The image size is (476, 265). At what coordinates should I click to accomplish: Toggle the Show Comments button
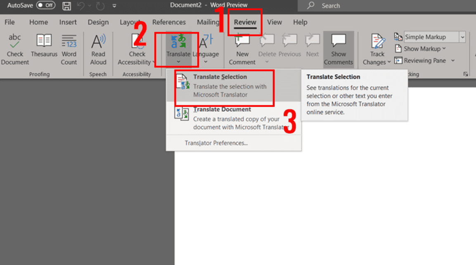point(339,49)
